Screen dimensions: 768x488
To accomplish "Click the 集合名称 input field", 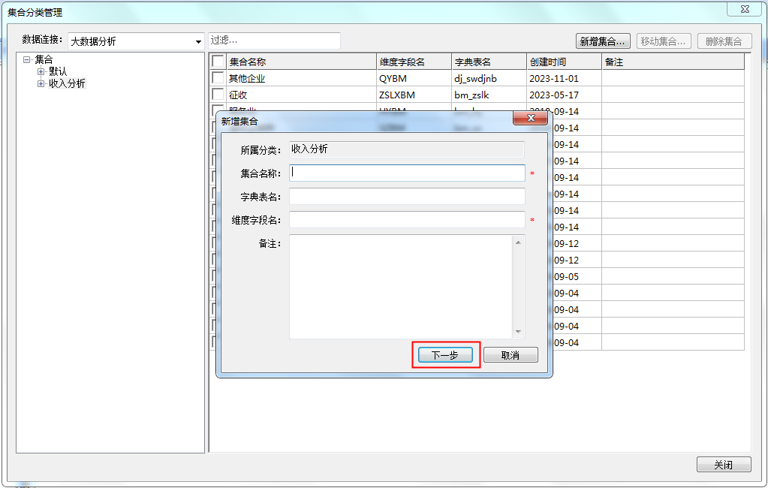I will pos(407,173).
